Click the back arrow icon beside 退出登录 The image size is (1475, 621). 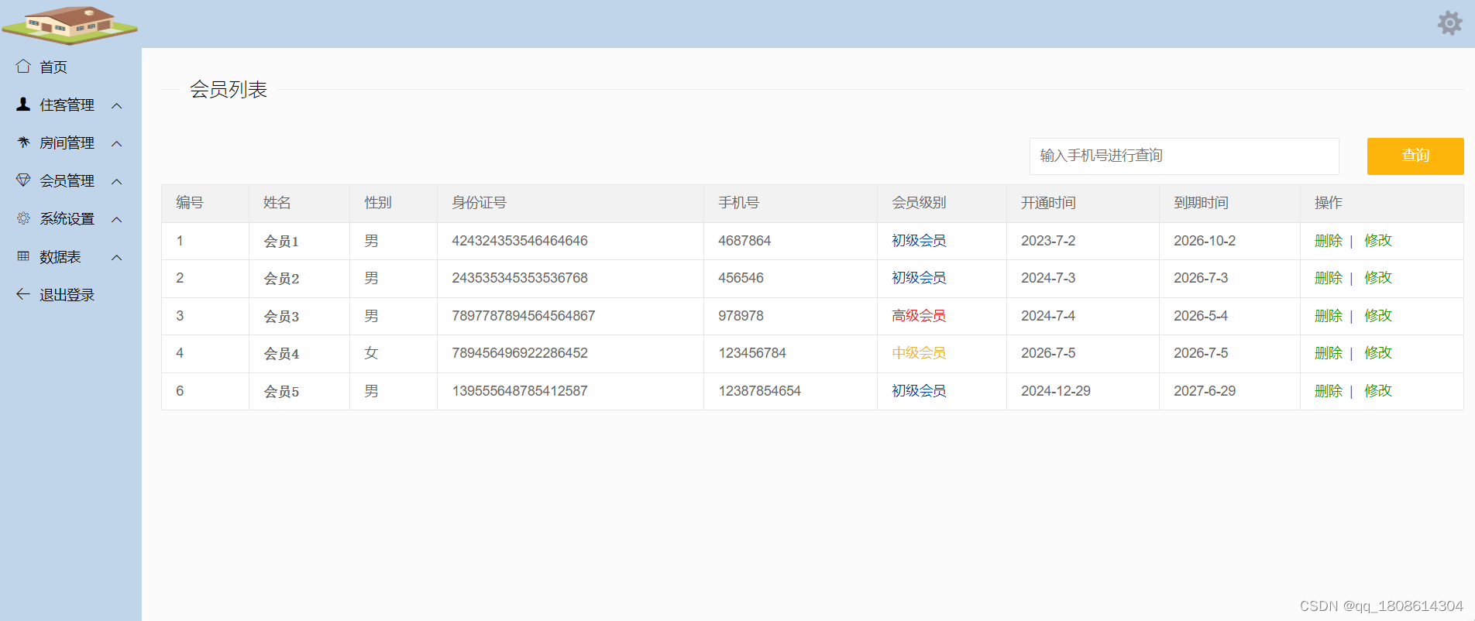pyautogui.click(x=23, y=294)
